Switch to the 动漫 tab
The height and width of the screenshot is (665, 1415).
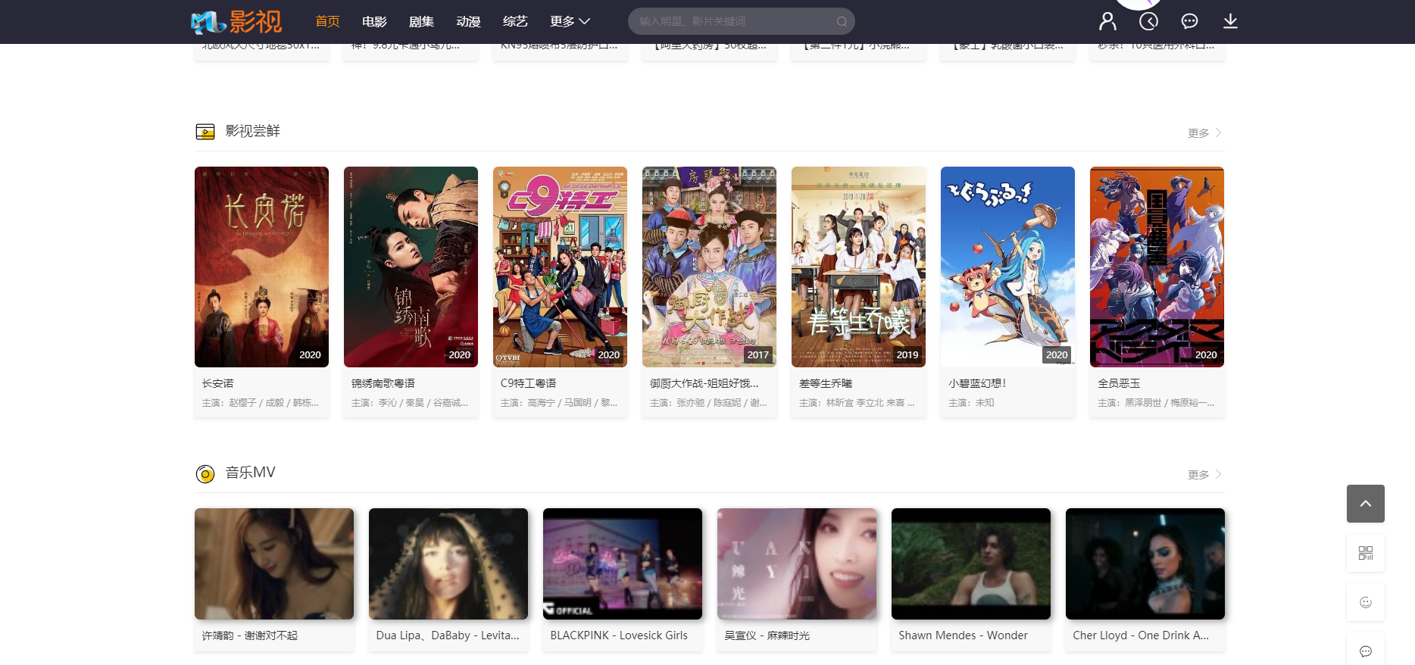(x=468, y=21)
